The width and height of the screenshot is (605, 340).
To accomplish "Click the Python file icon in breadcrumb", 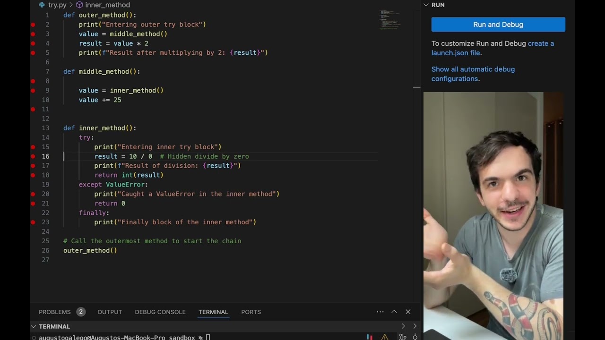I will point(42,5).
